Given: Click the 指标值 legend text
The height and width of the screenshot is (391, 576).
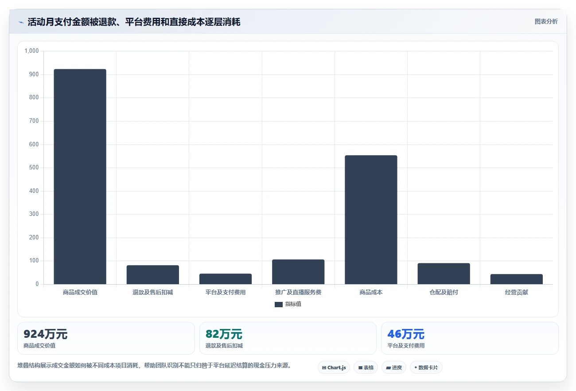Looking at the screenshot, I should coord(293,304).
